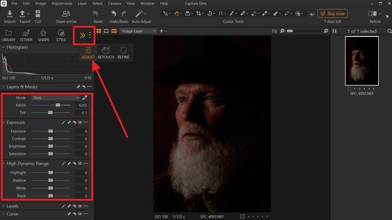Expand the Layers & Masks panel
The image size is (392, 220).
coord(3,87)
